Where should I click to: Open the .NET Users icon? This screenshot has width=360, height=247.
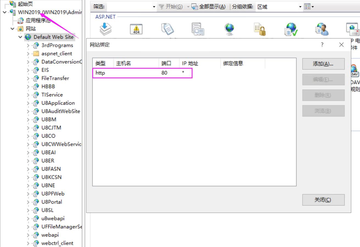(322, 29)
